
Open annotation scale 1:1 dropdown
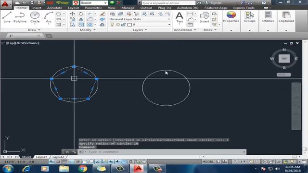coord(240,161)
